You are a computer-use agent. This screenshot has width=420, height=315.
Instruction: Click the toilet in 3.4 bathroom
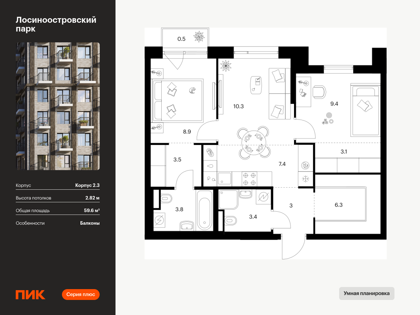click(231, 220)
